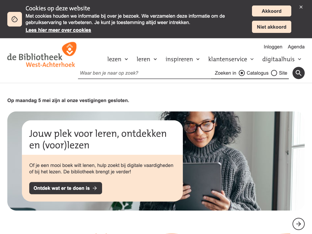Click the cookie icon in the banner
312x234 pixels.
click(x=15, y=19)
